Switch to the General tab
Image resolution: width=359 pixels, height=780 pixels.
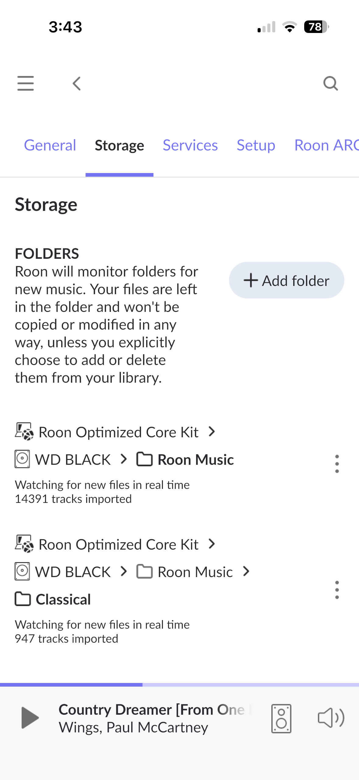pos(50,145)
